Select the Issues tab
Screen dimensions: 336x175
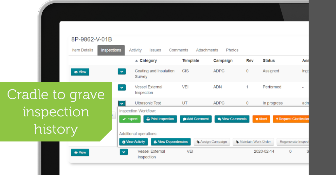point(155,50)
